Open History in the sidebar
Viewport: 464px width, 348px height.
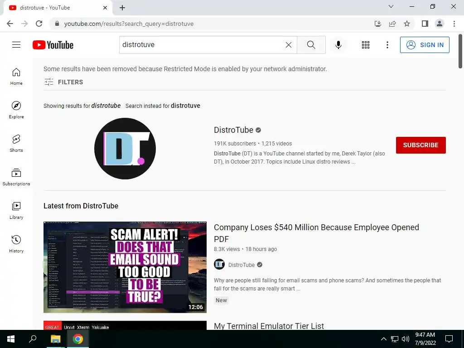16,243
